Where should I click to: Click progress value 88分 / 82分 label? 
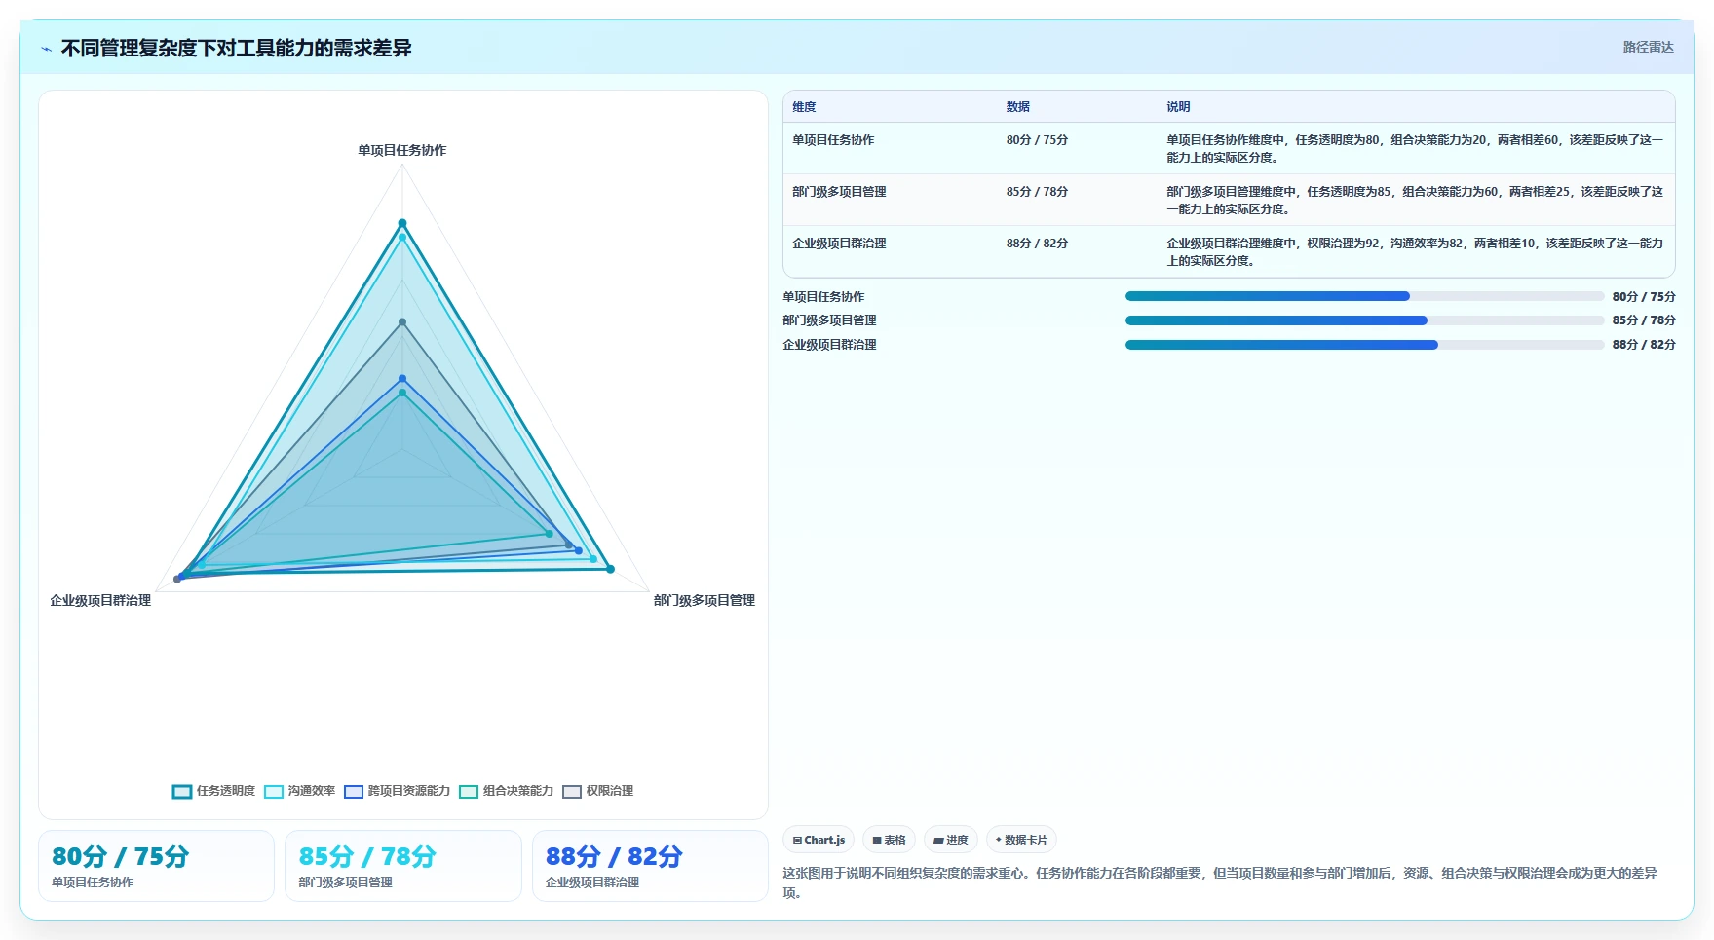tap(1644, 345)
